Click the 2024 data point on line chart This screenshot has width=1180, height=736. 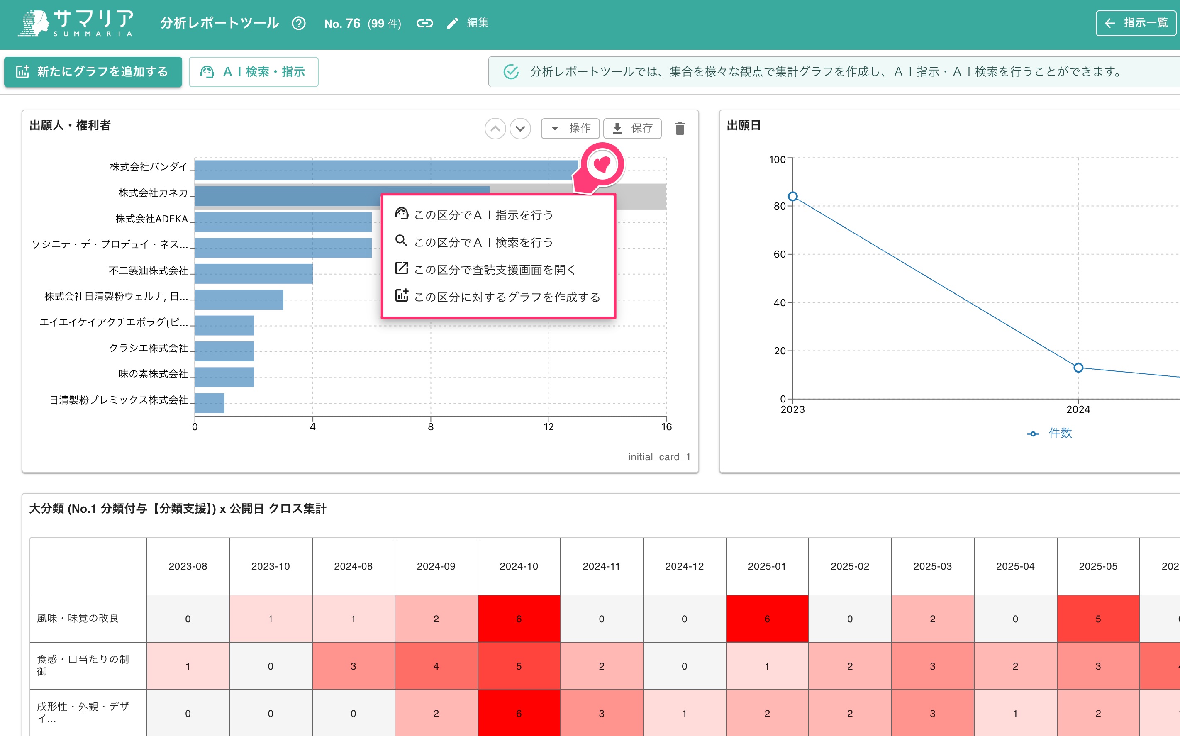click(x=1078, y=368)
